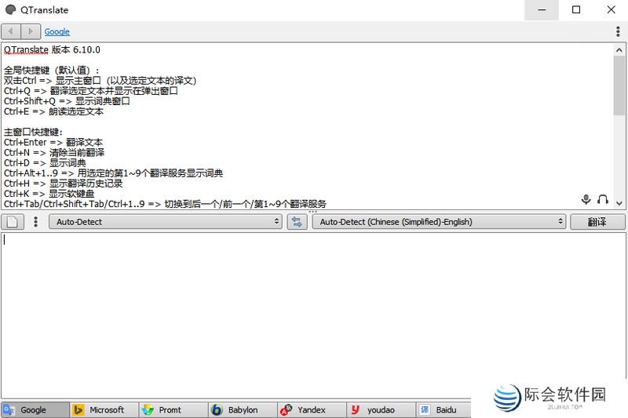Click the 翻译 translate button
The height and width of the screenshot is (418, 628).
coord(597,222)
